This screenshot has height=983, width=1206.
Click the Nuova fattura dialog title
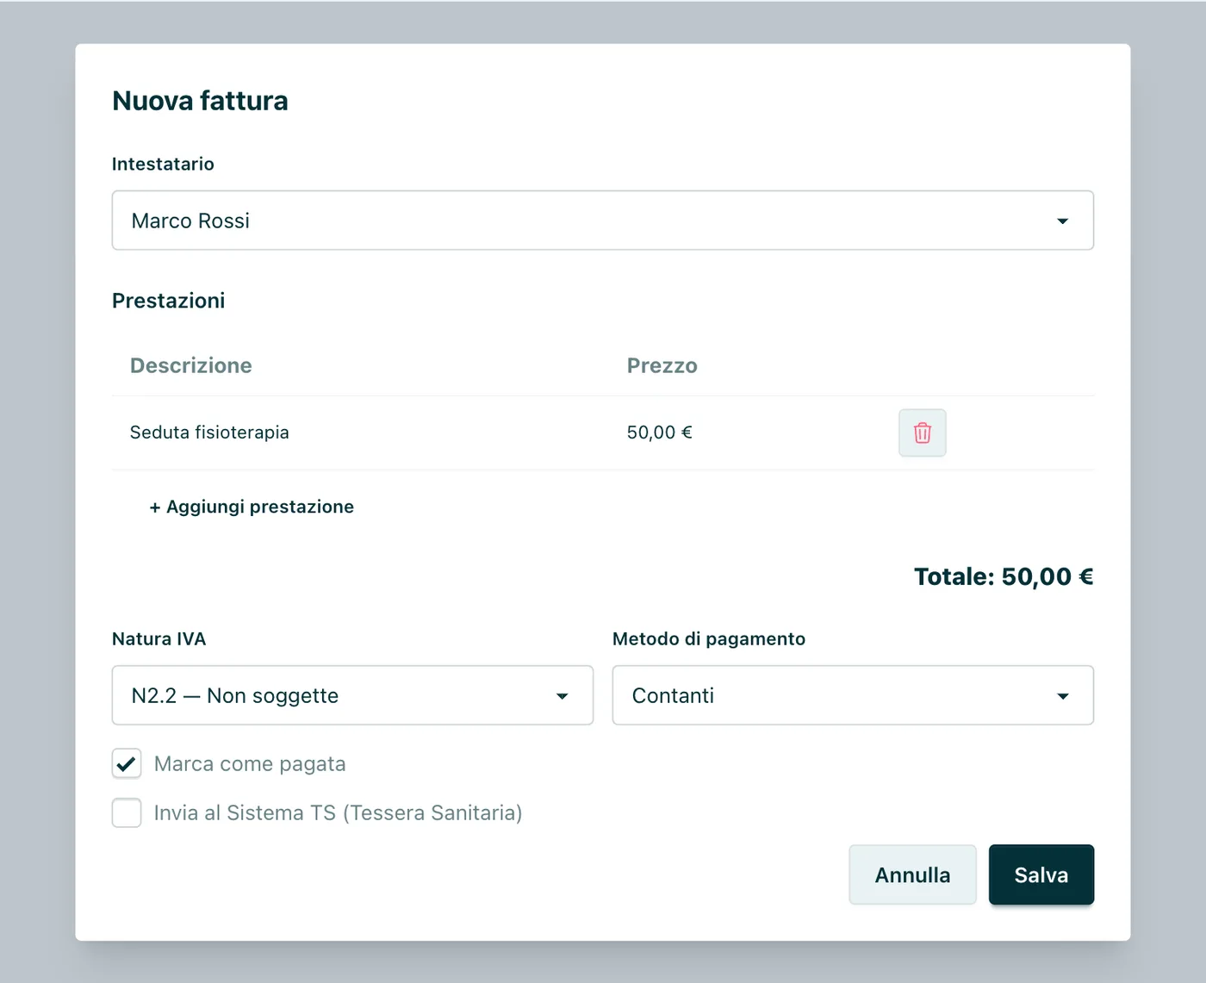click(200, 101)
